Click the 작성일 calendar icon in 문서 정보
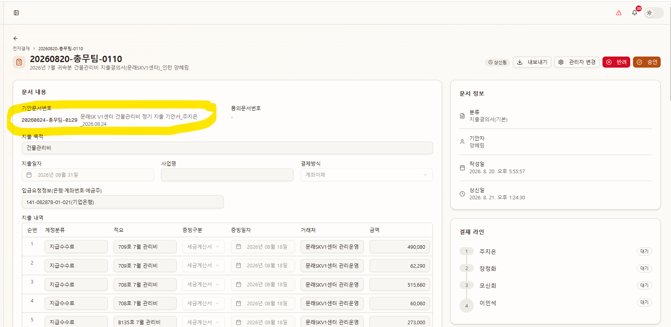The image size is (671, 327). point(462,168)
